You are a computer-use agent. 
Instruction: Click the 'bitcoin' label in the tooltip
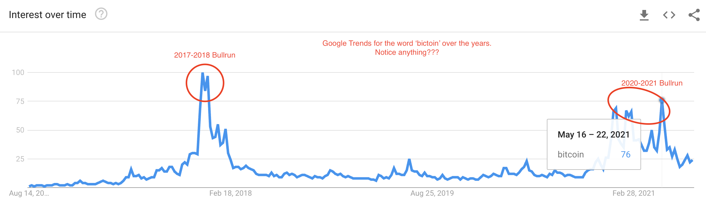571,155
